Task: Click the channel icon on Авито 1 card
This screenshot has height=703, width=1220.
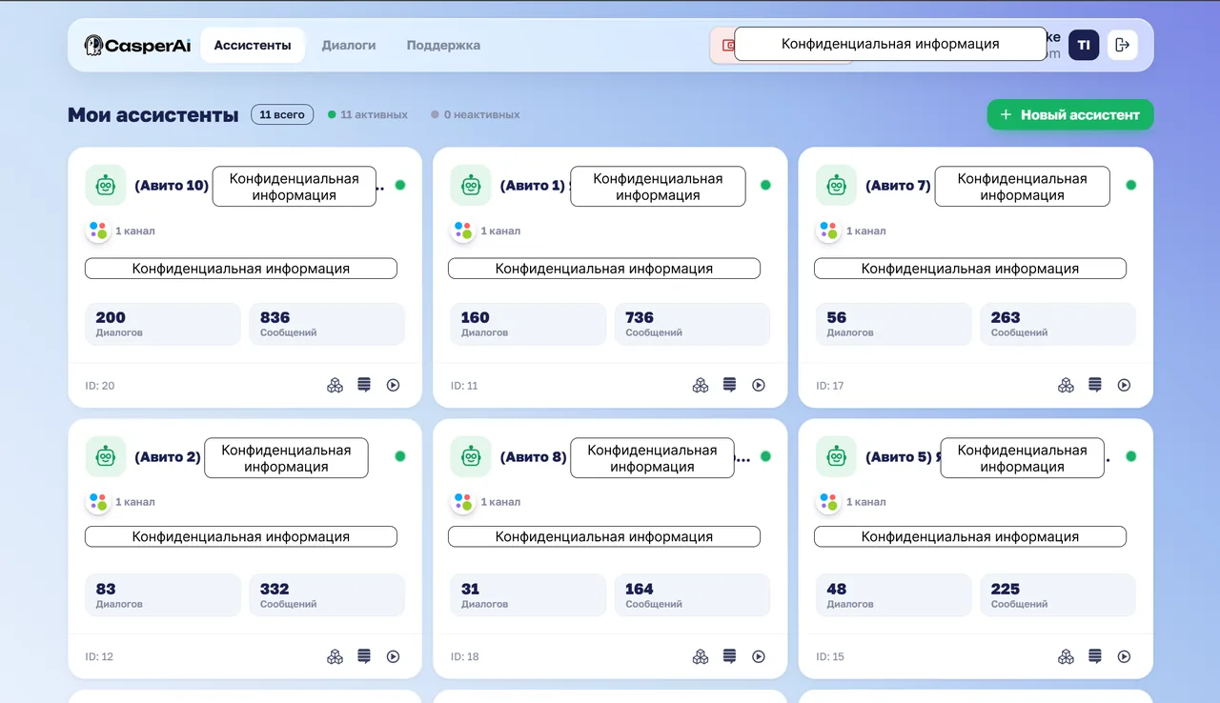Action: tap(463, 231)
